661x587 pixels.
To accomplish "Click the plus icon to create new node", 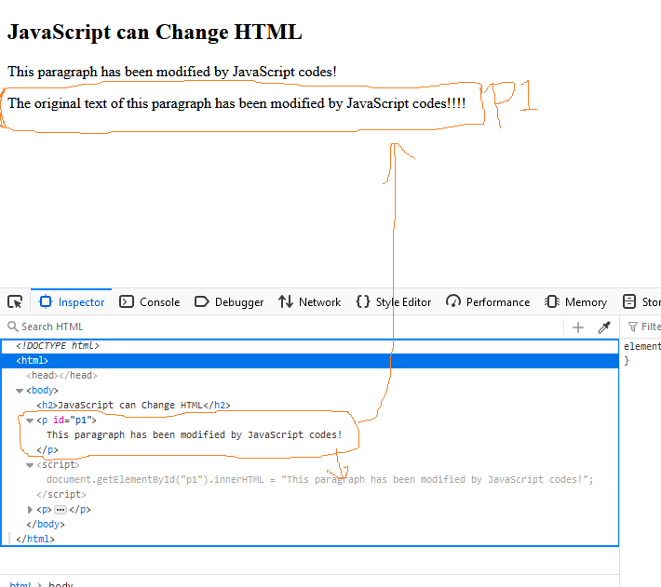I will (x=578, y=327).
